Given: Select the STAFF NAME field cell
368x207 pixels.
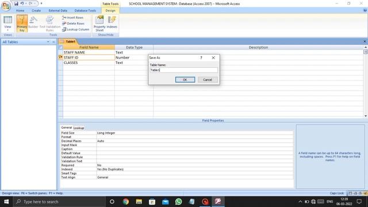Looking at the screenshot, I should click(89, 52).
